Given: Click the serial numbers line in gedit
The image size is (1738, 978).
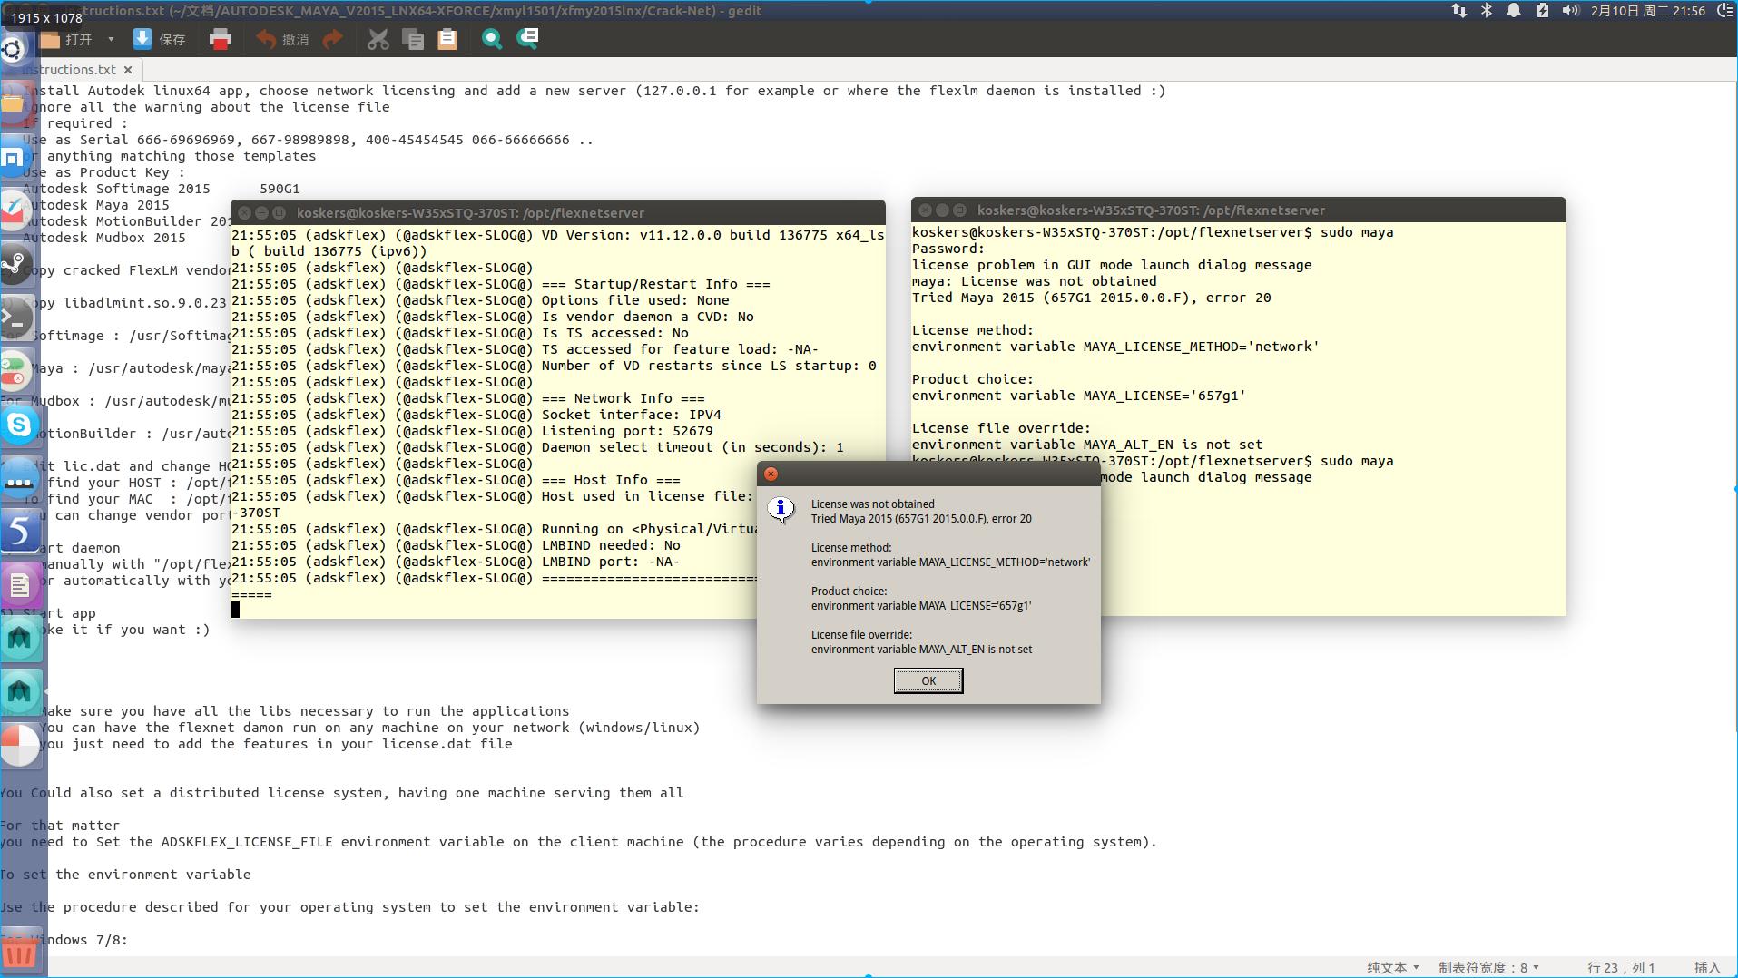Looking at the screenshot, I should coord(308,140).
